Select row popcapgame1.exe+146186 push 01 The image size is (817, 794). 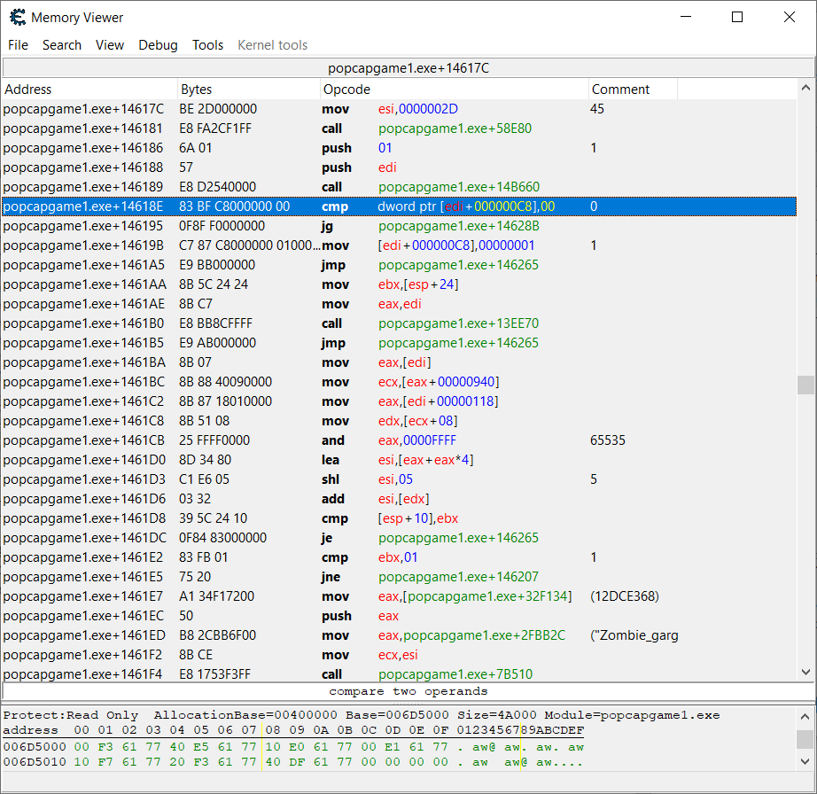399,148
